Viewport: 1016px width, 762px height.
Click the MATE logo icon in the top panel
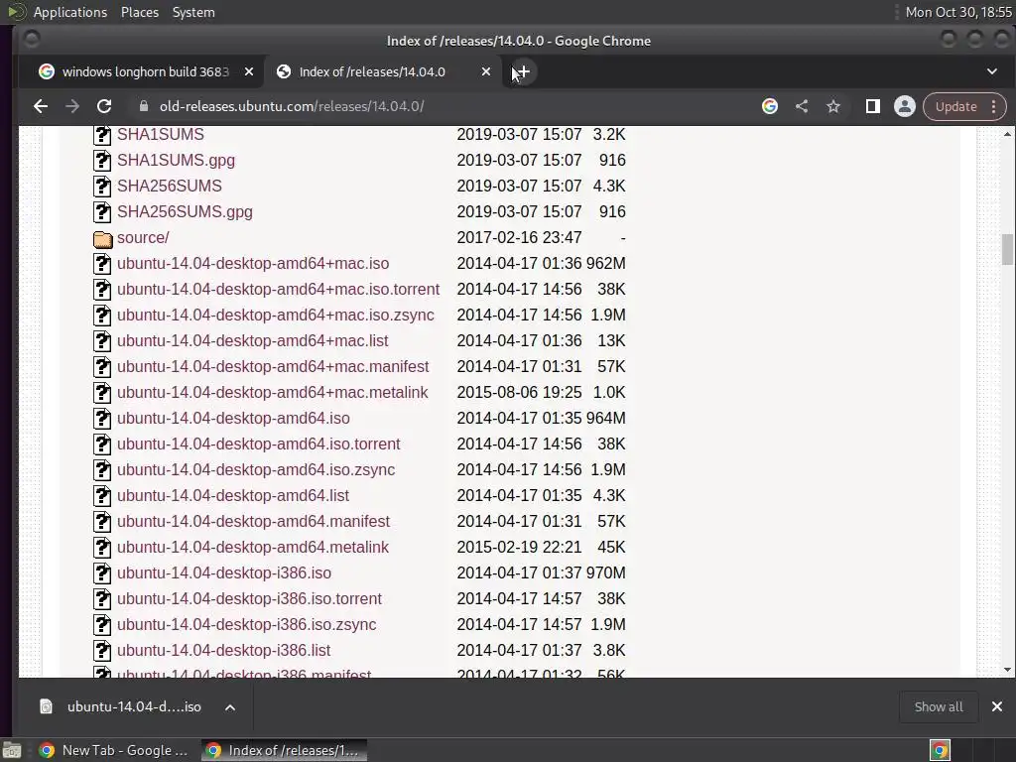(x=16, y=12)
